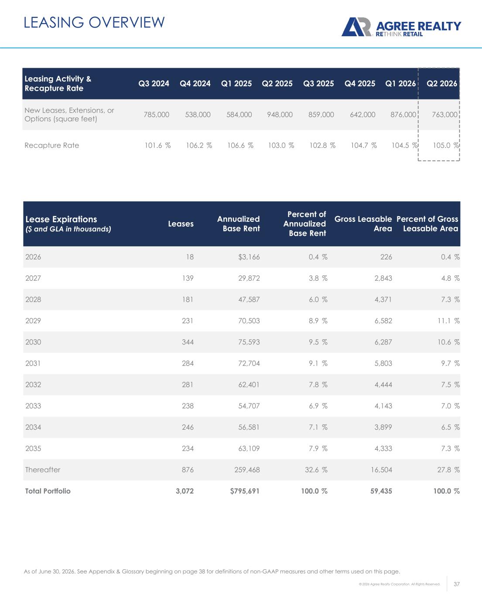This screenshot has height=596, width=482.
Task: Select the LEASING OVERVIEW page title
Action: 94,22
